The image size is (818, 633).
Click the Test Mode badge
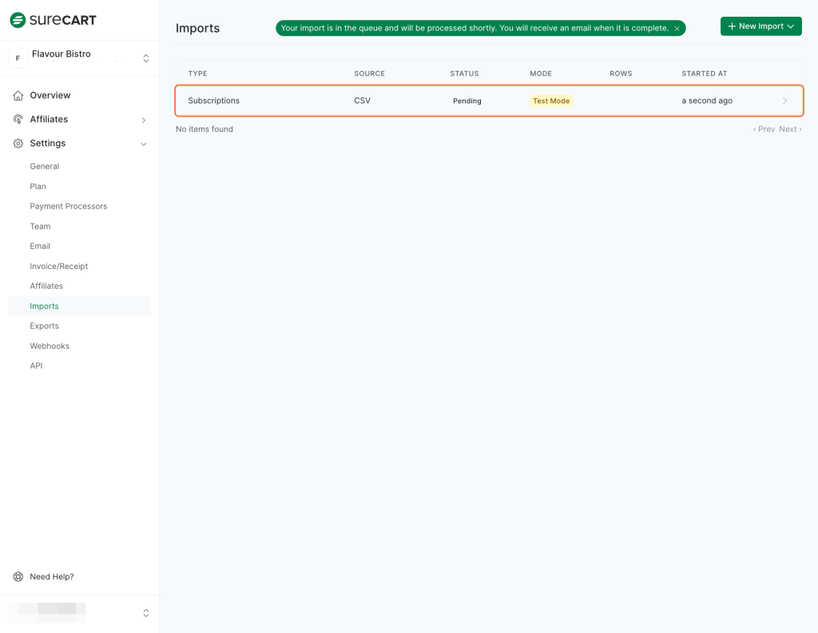(x=551, y=101)
